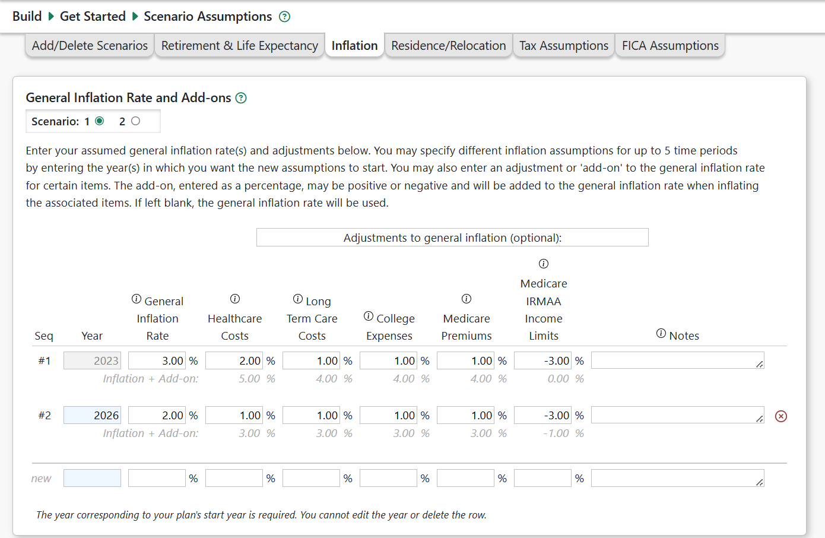Click the Build breadcrumb link
Screen dimensions: 825x538
[x=27, y=17]
